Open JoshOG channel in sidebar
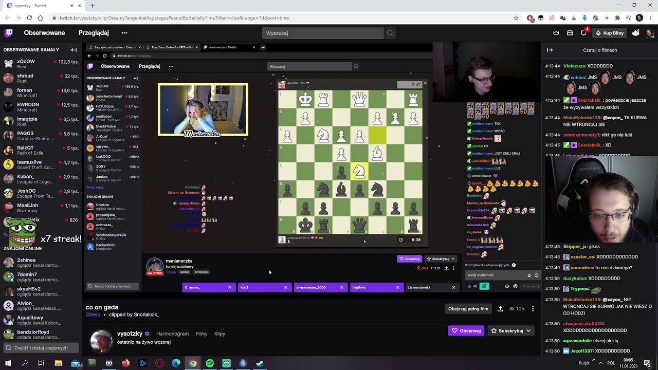This screenshot has height=370, width=658. [x=41, y=193]
